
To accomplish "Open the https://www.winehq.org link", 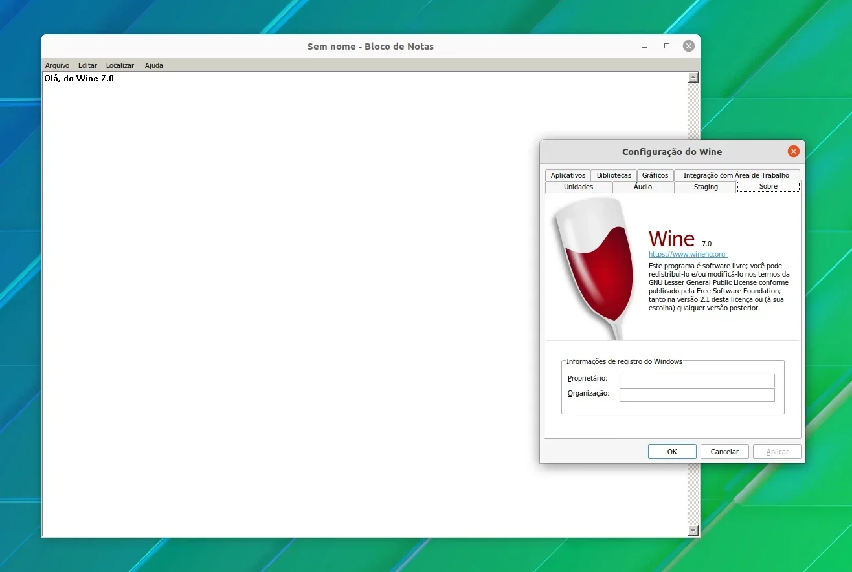I will (688, 255).
